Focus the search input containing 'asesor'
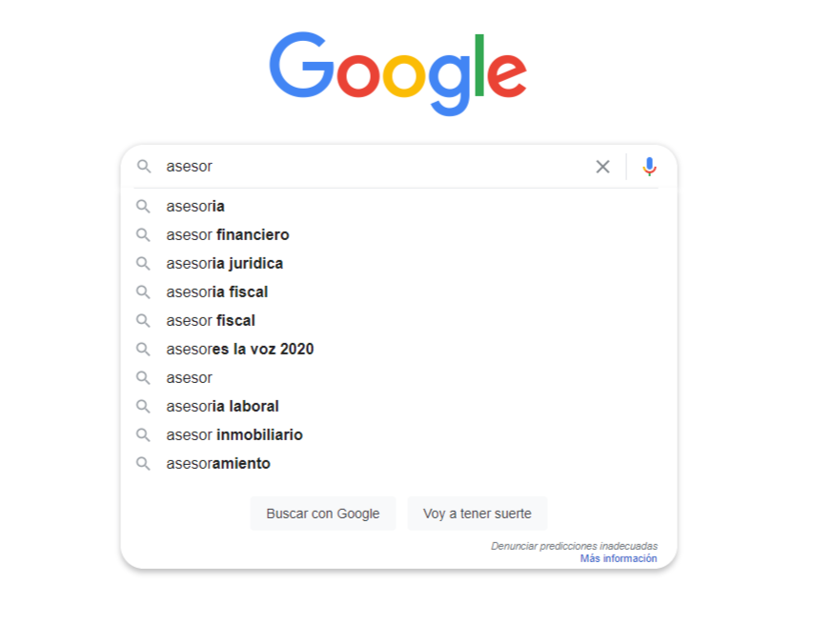The width and height of the screenshot is (834, 625). click(375, 167)
